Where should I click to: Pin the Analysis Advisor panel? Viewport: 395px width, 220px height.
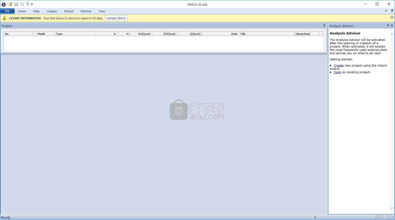pyautogui.click(x=388, y=25)
